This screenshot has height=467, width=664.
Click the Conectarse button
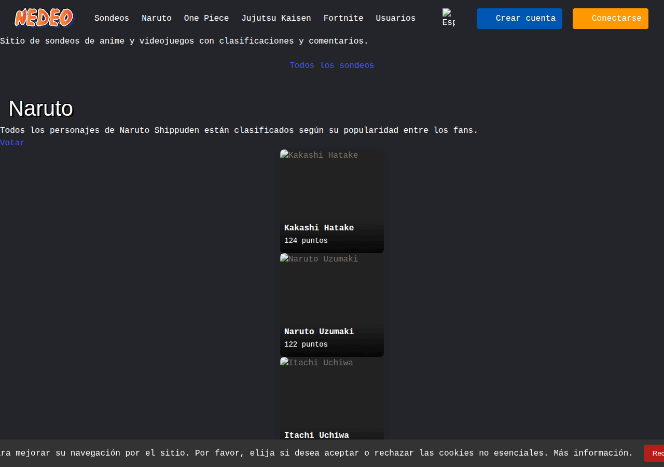611,19
